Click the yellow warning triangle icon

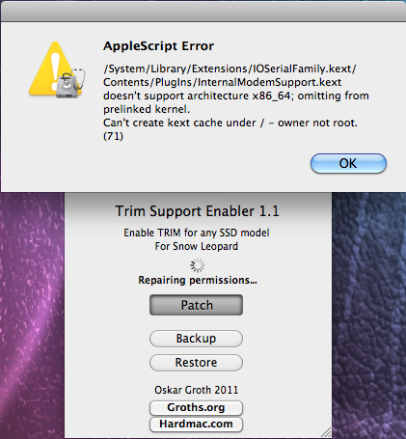(x=51, y=69)
